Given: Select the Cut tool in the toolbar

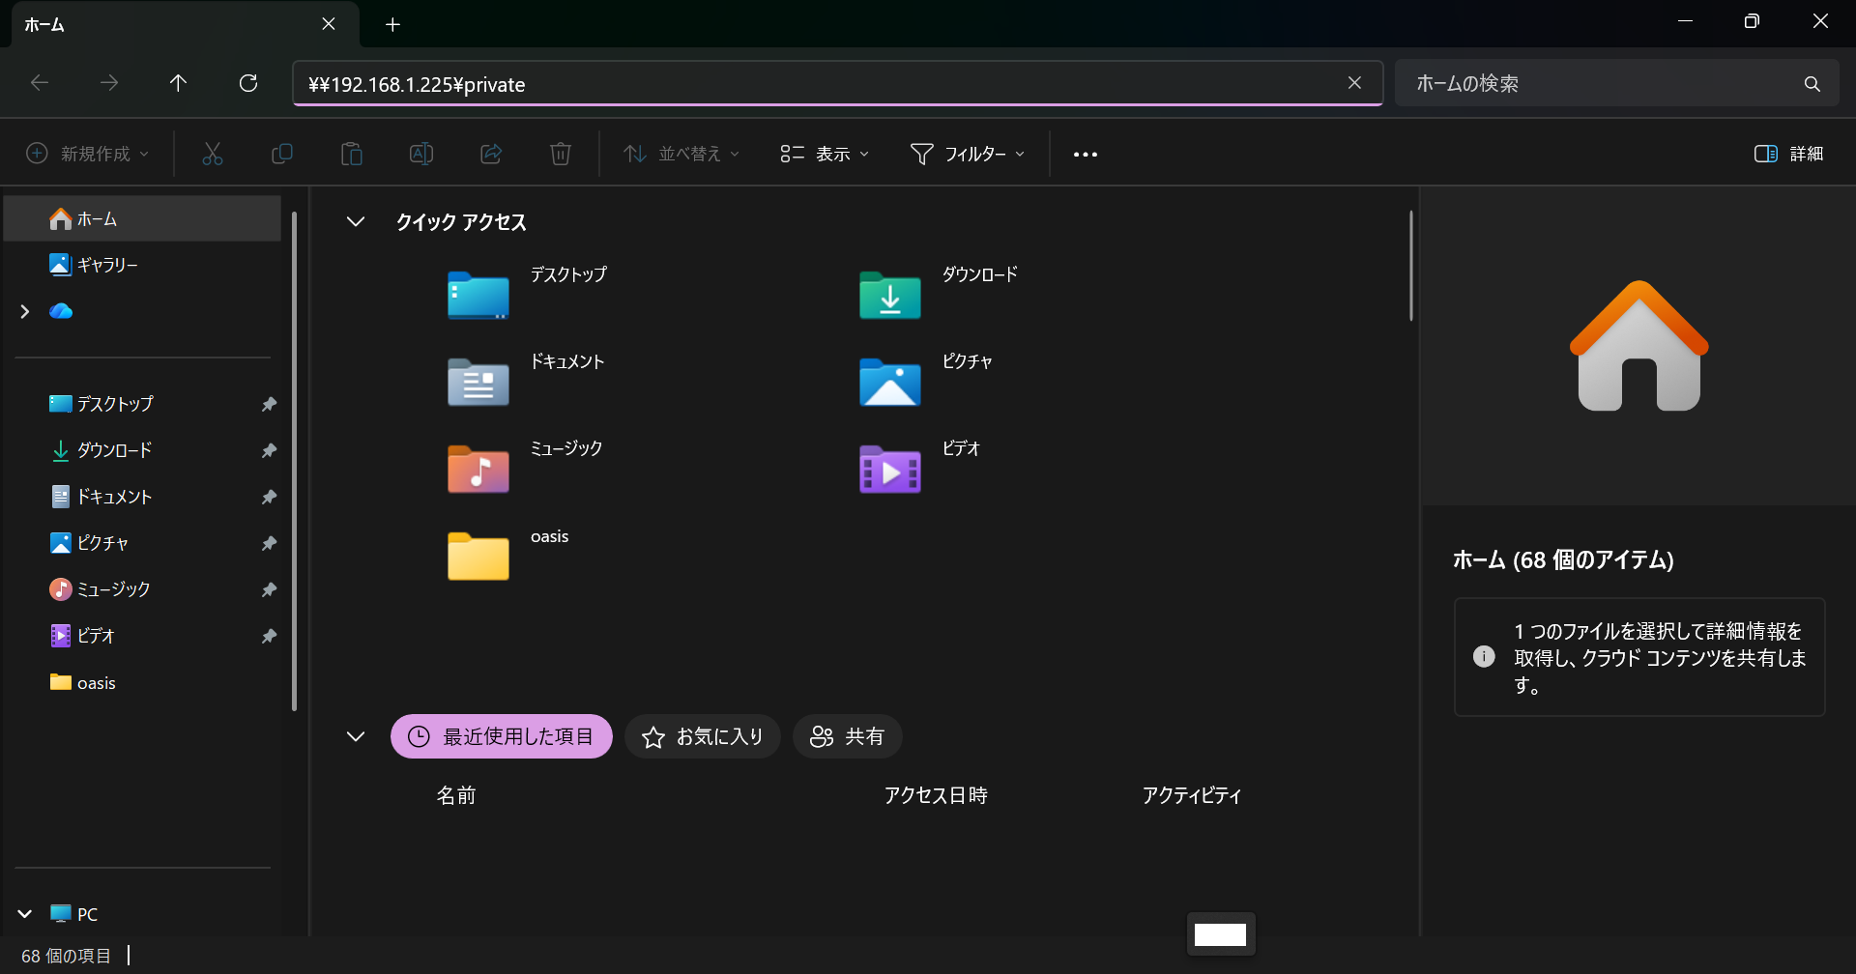Looking at the screenshot, I should point(213,154).
